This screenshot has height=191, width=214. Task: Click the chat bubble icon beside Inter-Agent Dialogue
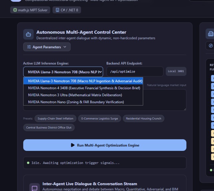tap(35, 188)
